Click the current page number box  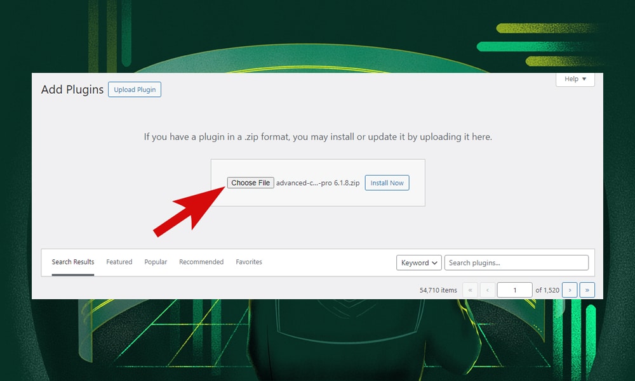click(514, 290)
